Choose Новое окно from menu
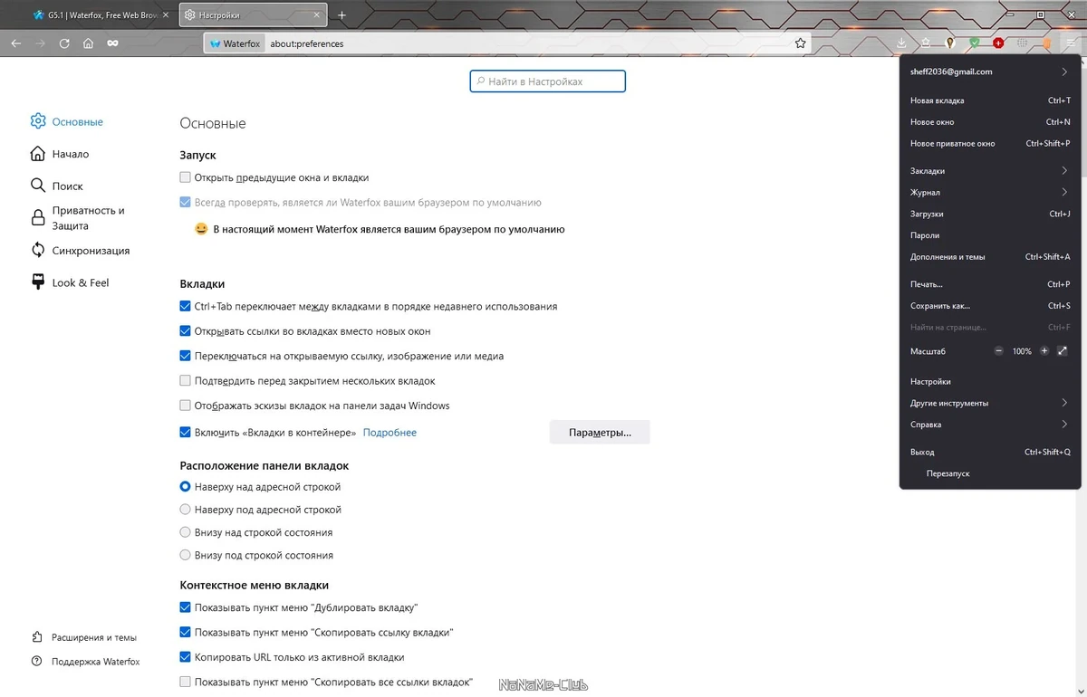Viewport: 1087px width, 697px height. point(990,122)
